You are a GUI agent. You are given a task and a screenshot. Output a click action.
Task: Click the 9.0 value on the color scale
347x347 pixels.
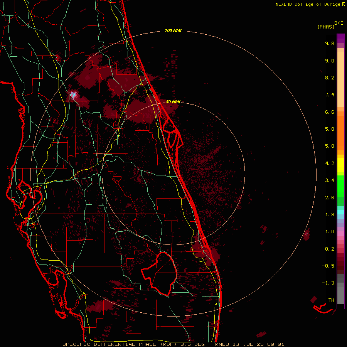click(330, 61)
